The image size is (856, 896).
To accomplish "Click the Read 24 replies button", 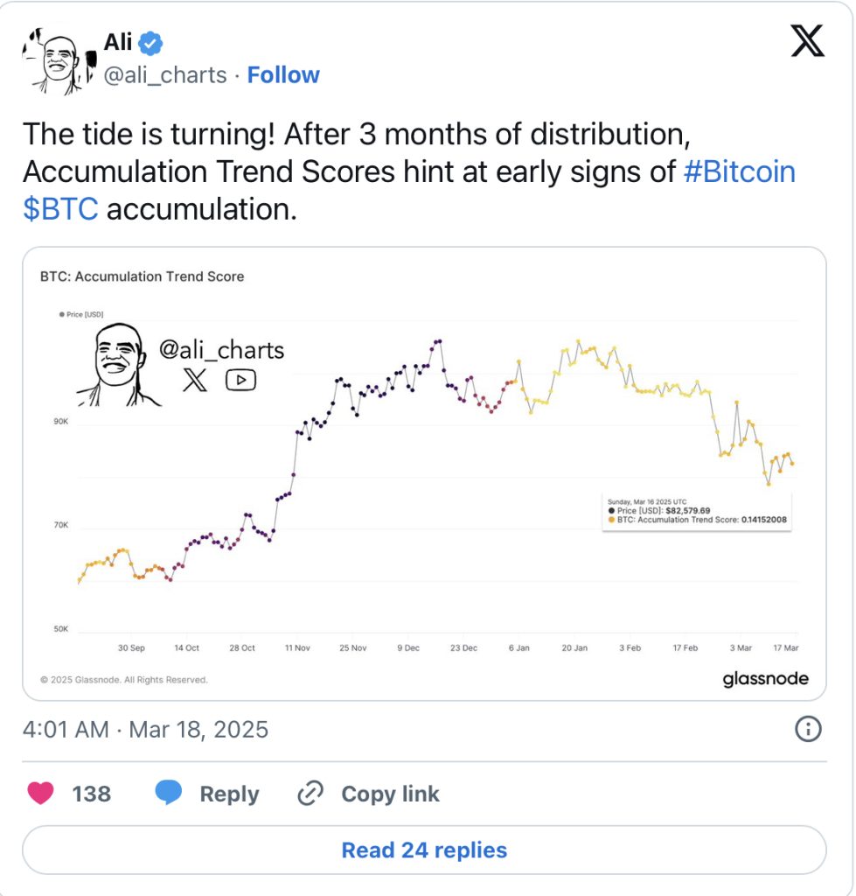I will pos(424,850).
